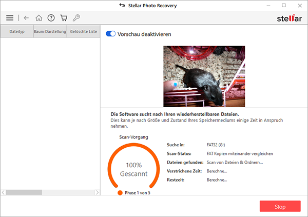Open the hamburger menu
Viewport: 308px width, 217px height.
pos(10,18)
